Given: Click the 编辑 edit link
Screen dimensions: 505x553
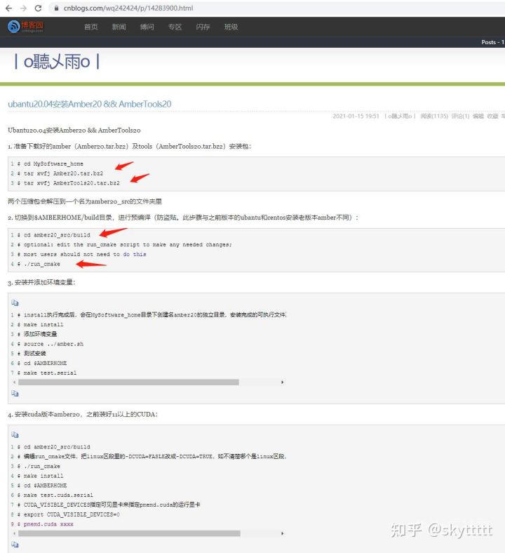Looking at the screenshot, I should coord(478,116).
